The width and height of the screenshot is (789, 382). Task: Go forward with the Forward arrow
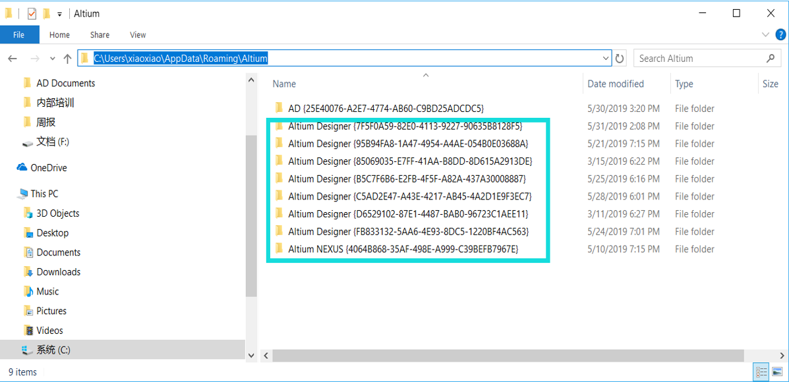(35, 59)
